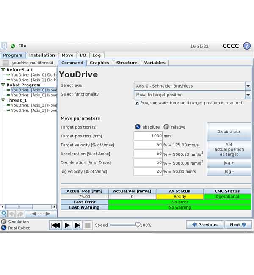Open the Move tab
Viewport: 254px width, 275px height.
coord(67,55)
